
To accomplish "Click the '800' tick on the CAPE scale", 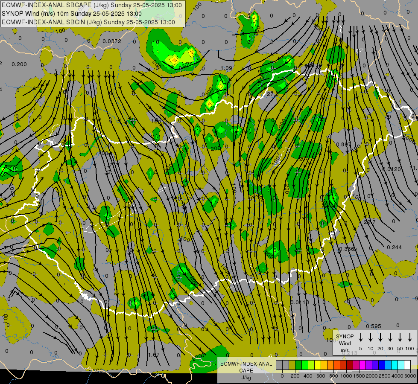I will [x=333, y=376].
